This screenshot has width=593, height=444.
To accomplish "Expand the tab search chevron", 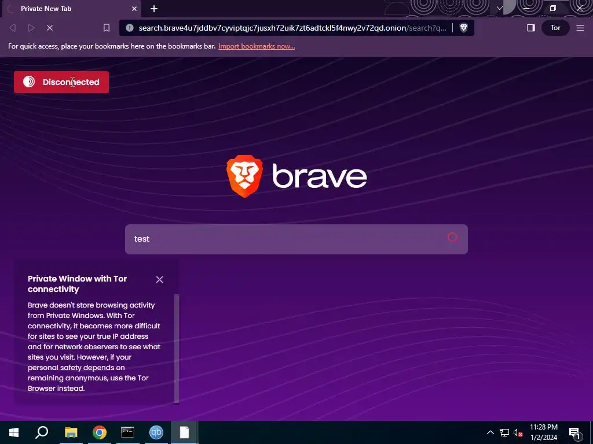I will (x=500, y=8).
